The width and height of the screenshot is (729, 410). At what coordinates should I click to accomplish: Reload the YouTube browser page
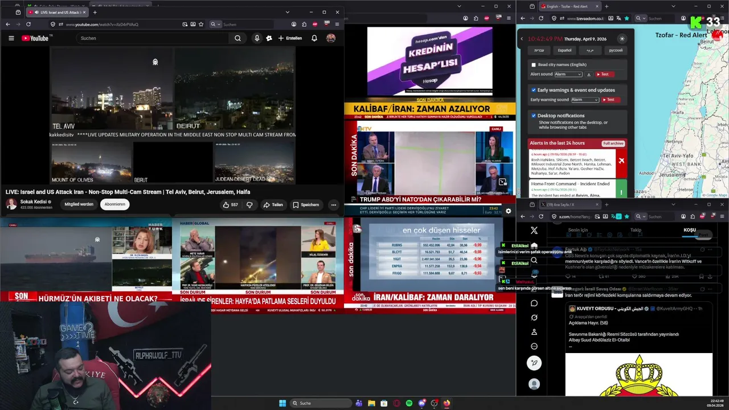tap(28, 24)
